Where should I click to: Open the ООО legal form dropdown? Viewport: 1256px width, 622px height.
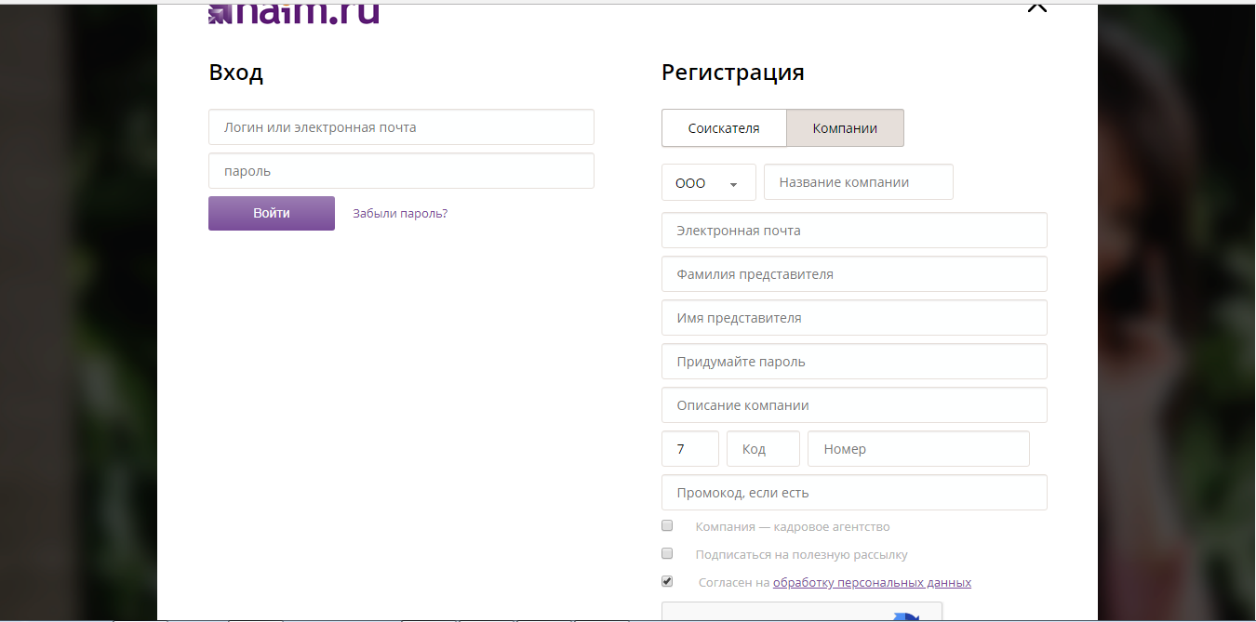click(708, 182)
